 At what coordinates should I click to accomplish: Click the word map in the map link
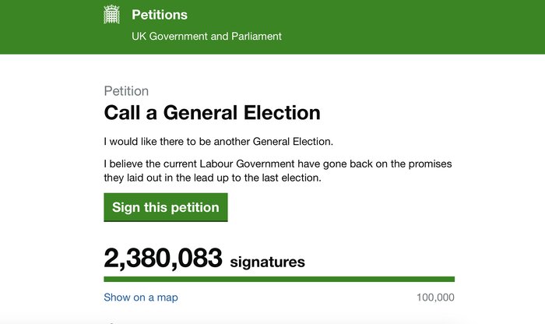[x=167, y=298]
